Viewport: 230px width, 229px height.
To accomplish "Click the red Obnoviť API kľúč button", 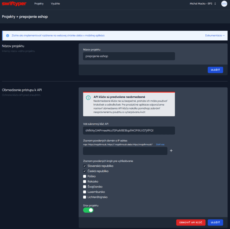I will click(191, 222).
